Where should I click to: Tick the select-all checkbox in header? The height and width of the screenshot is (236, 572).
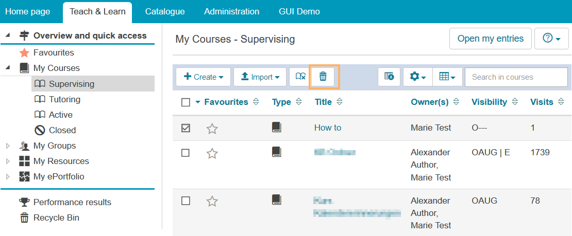coord(186,102)
